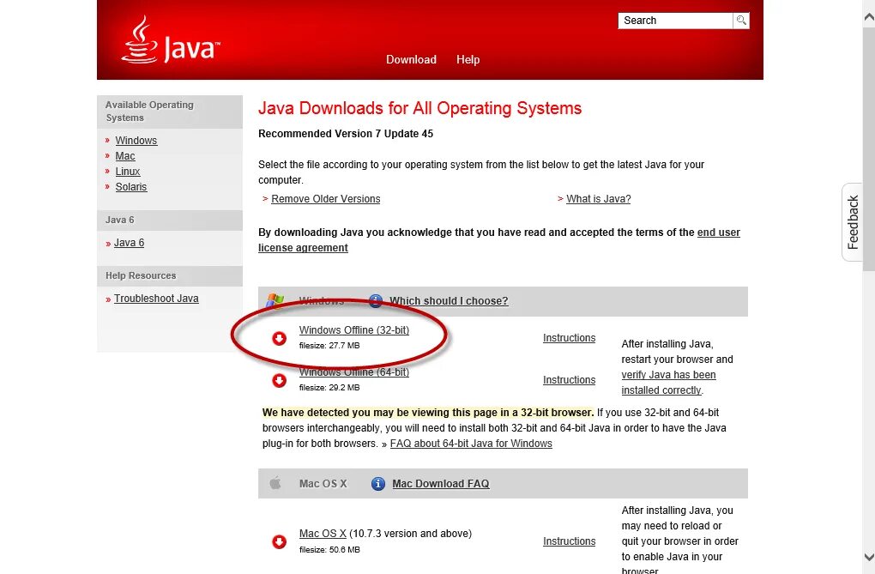
Task: Open Troubleshoot Java link
Action: coord(156,299)
